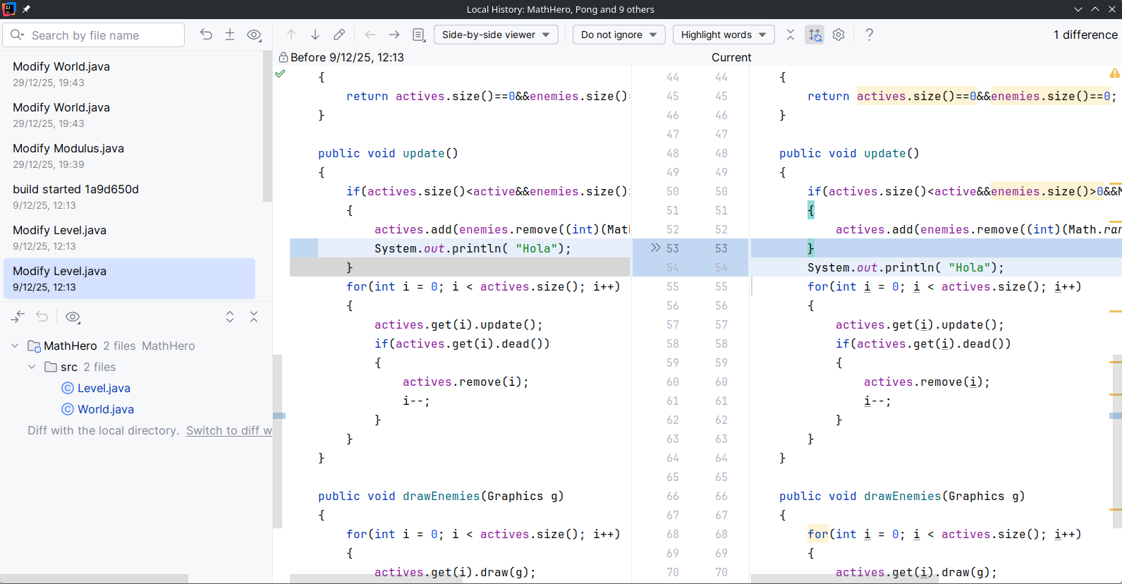
Task: Toggle preview eye icon in lower panel
Action: tap(73, 317)
